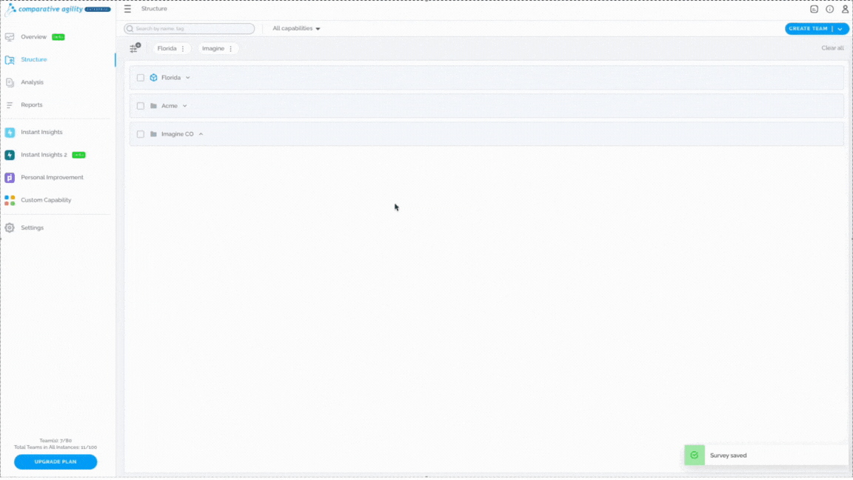Viewport: 853px width, 480px height.
Task: Click the Survey saved notification text
Action: coord(728,456)
